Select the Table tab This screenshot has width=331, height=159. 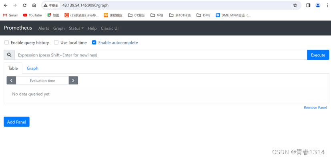tap(13, 68)
